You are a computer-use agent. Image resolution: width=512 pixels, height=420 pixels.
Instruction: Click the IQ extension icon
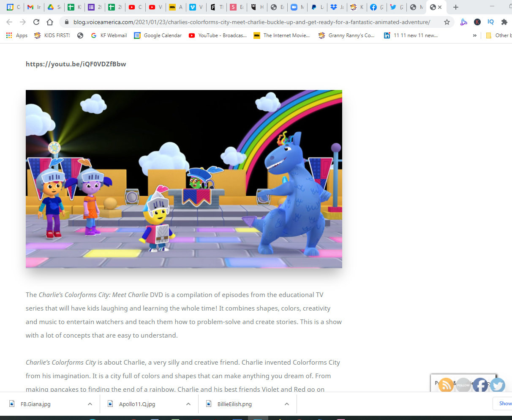(490, 22)
